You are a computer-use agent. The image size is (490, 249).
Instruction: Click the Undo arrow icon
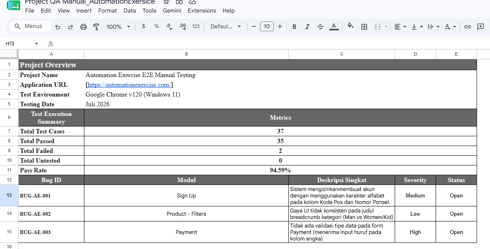click(x=58, y=27)
